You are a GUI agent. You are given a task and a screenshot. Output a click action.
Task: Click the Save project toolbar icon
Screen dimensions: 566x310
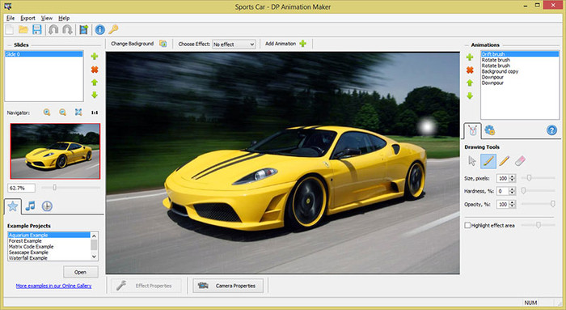37,30
